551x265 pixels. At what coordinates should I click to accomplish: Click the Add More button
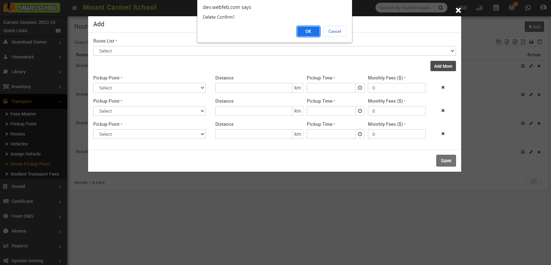click(443, 66)
